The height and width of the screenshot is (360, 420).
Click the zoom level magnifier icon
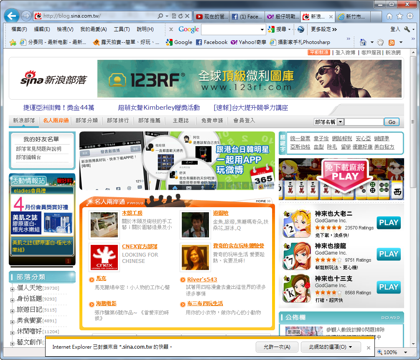(380, 352)
